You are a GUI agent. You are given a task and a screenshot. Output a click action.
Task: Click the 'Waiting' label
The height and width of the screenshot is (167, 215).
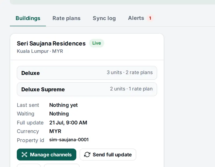pos(26,114)
